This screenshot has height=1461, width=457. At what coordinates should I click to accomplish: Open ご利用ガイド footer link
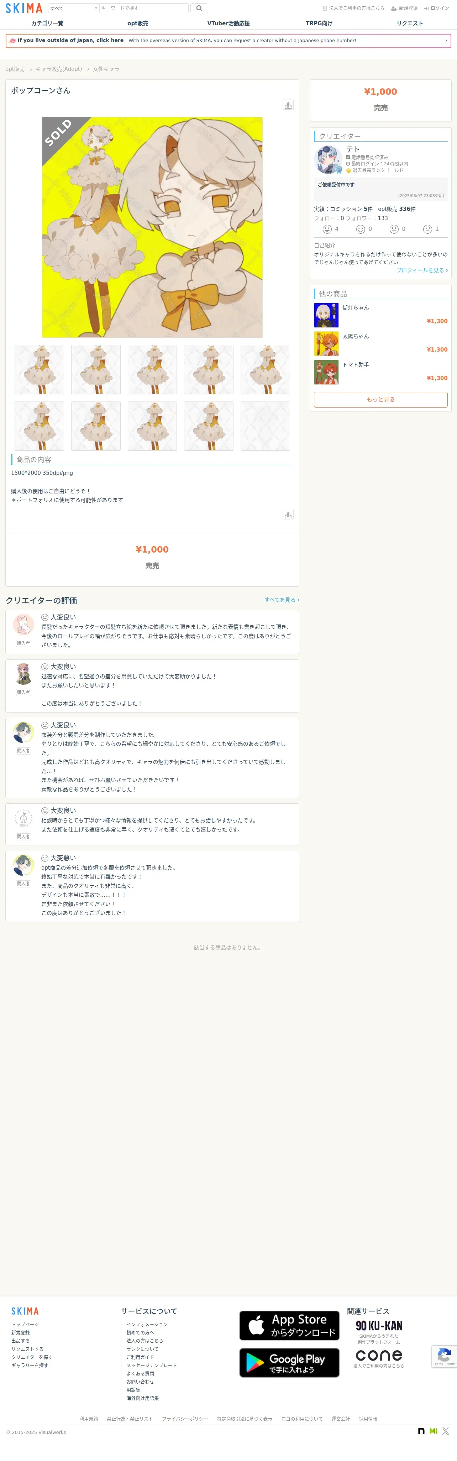click(140, 1357)
